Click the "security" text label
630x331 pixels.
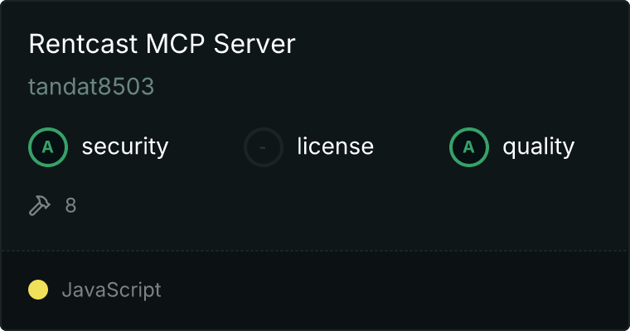pos(125,146)
